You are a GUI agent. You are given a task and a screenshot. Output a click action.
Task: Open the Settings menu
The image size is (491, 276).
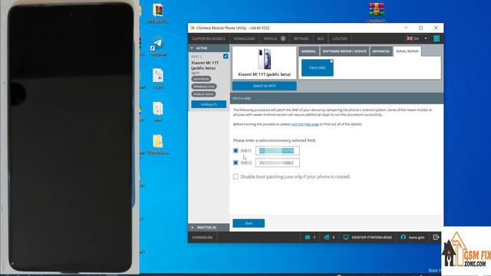[x=301, y=38]
